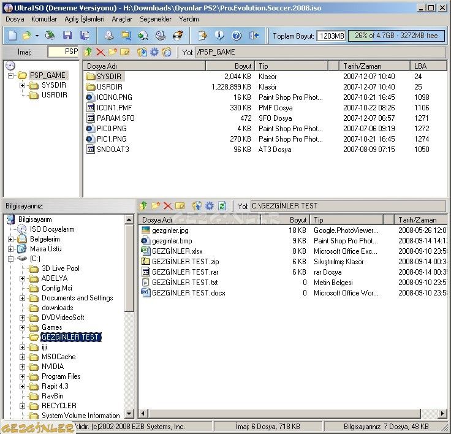The height and width of the screenshot is (434, 451).
Task: Sort image list by Dosya Adı column
Action: (x=145, y=66)
